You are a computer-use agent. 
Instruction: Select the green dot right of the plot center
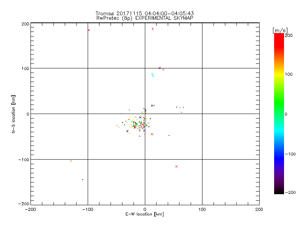pos(180,108)
